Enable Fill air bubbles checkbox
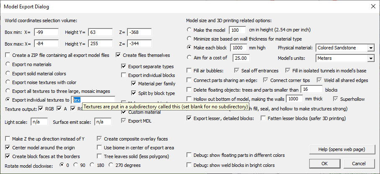Viewport: 380px width, 174px height. tap(189, 71)
